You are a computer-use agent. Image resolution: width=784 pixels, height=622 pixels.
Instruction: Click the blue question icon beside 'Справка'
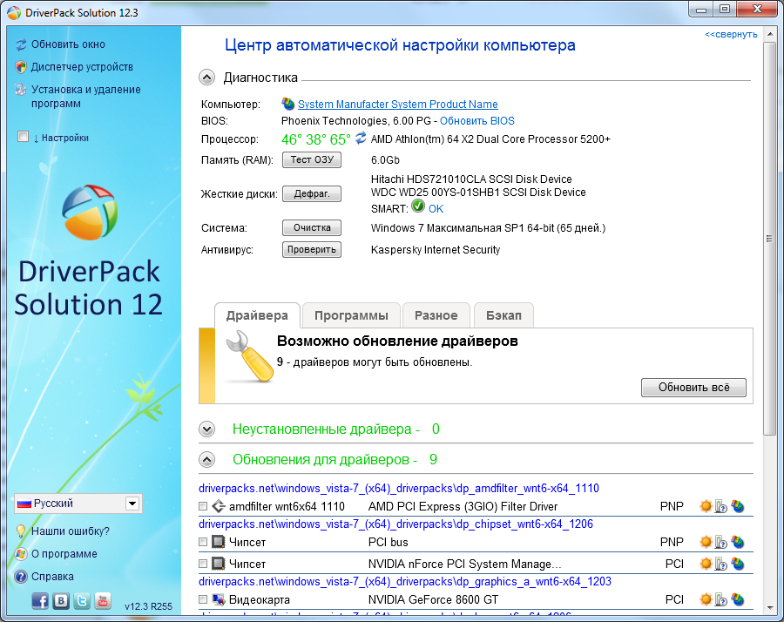(21, 577)
